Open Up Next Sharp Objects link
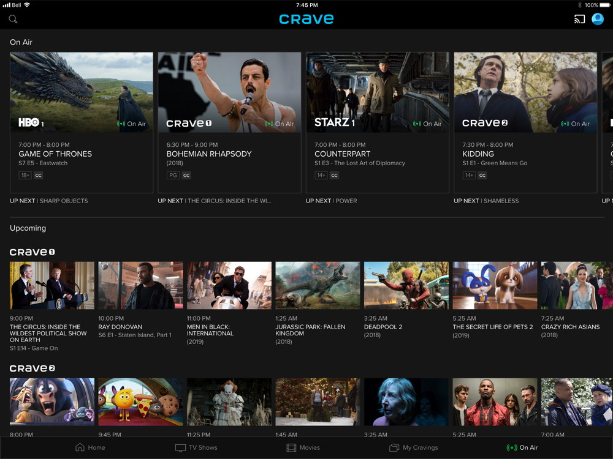Viewport: 613px width, 459px height. point(49,201)
